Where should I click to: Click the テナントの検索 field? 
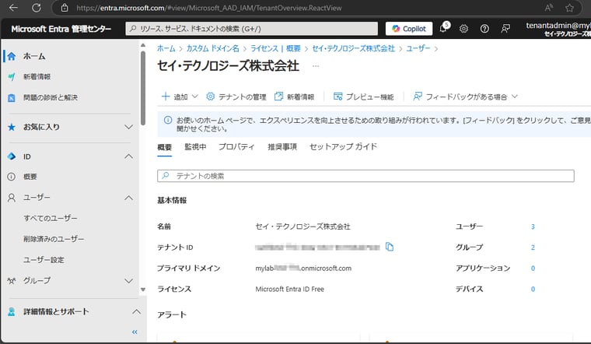365,176
